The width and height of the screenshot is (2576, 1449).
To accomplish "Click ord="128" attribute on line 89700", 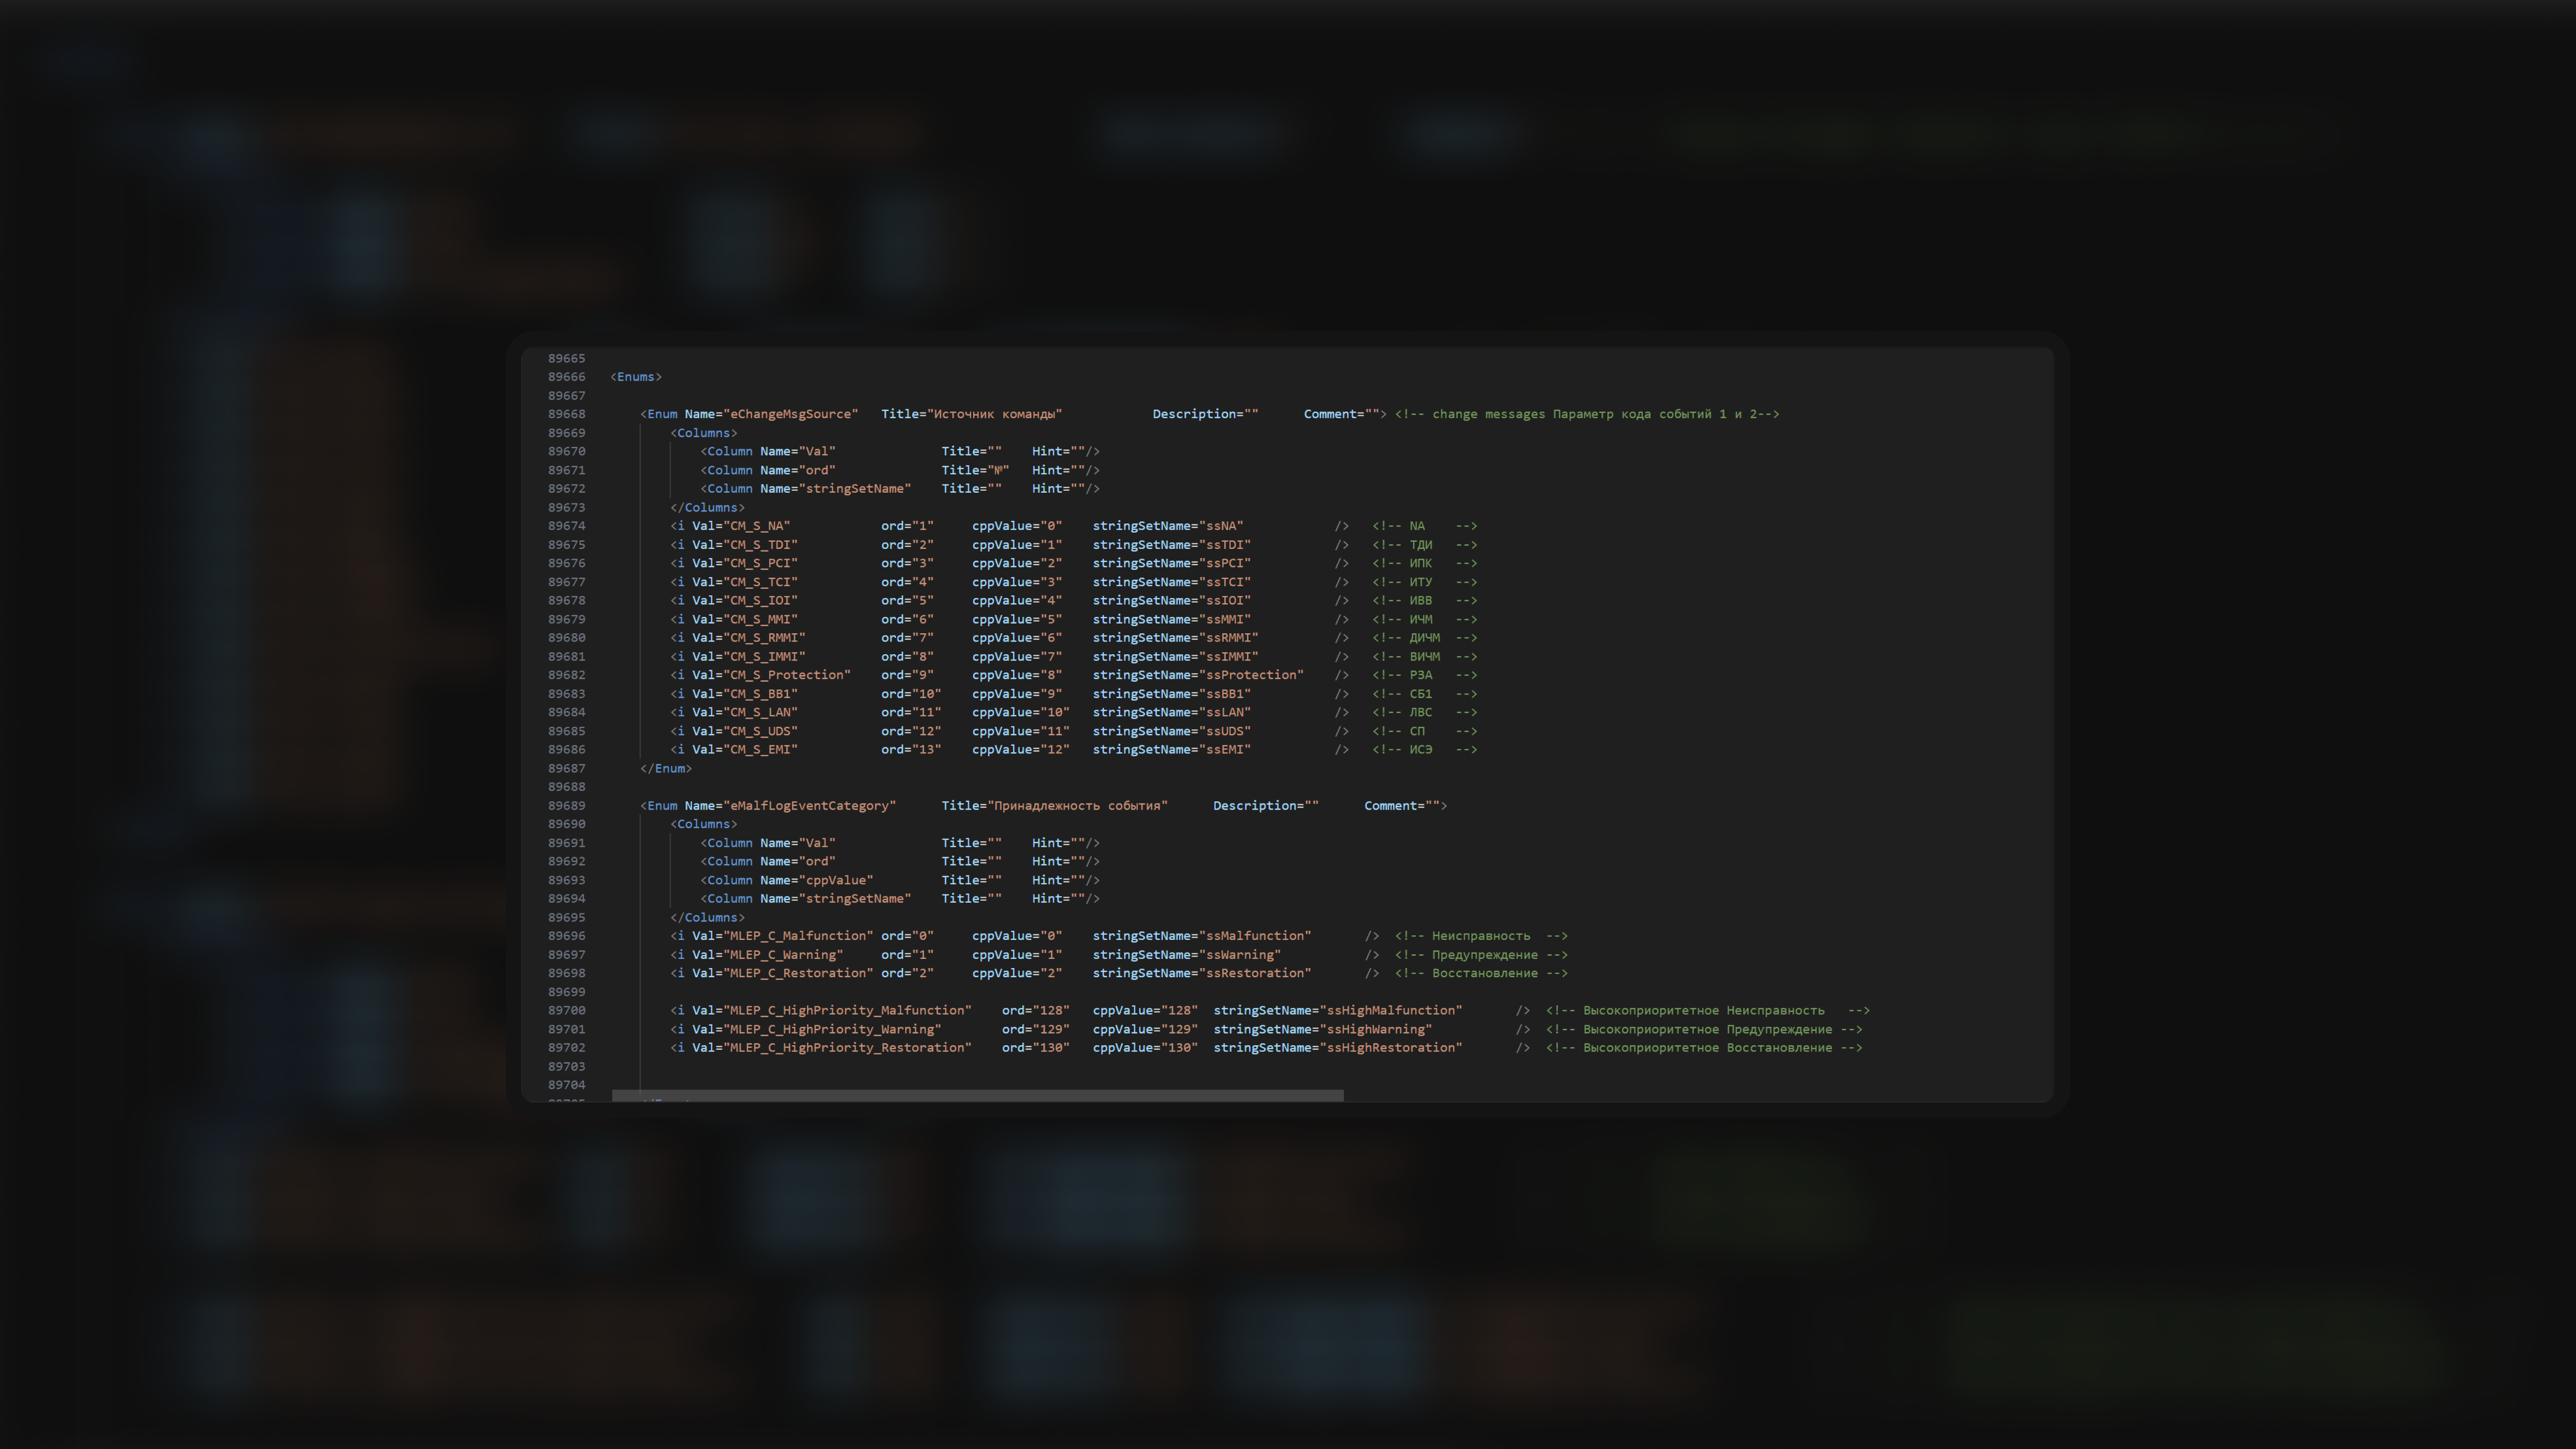I will pos(1035,1011).
